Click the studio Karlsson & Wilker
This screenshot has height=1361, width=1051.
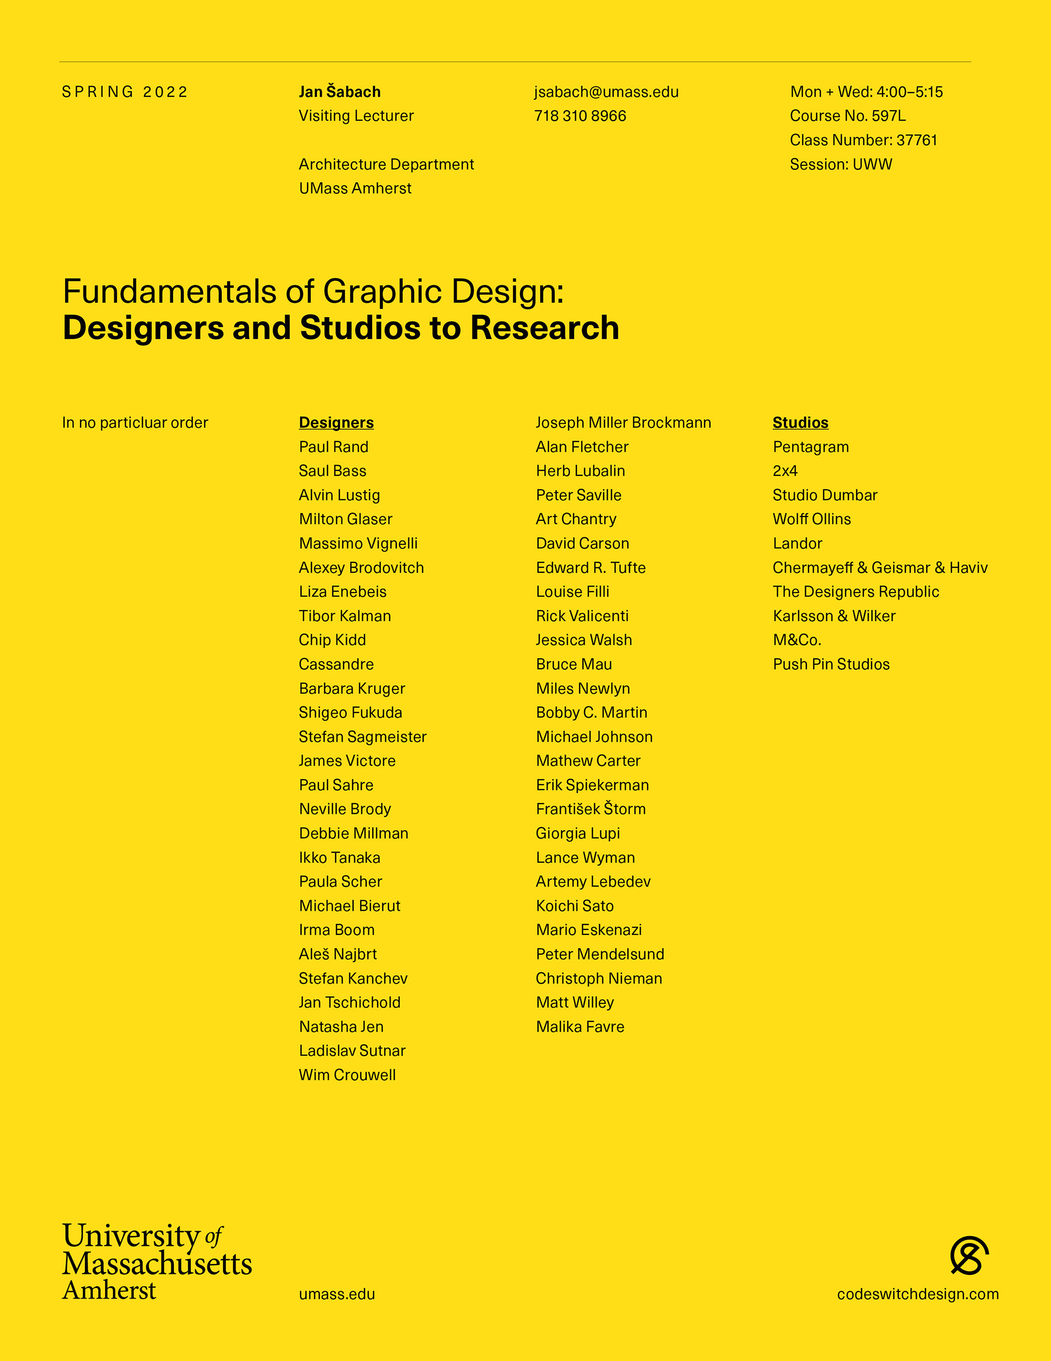[x=835, y=616]
